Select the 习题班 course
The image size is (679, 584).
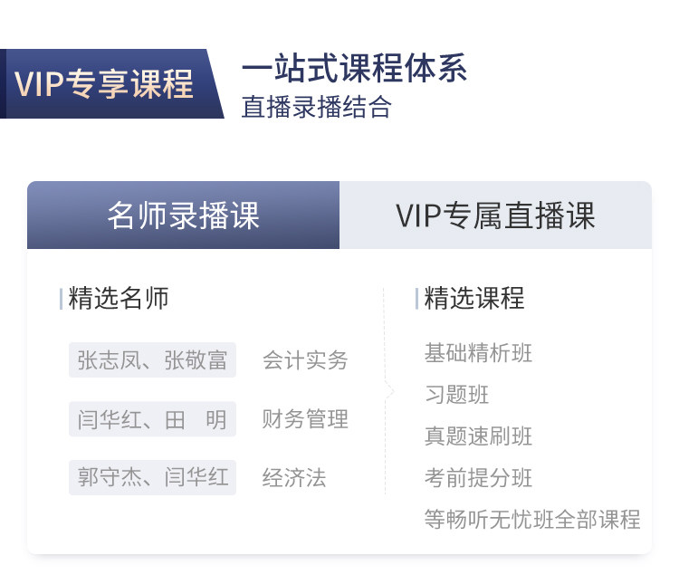coord(456,395)
